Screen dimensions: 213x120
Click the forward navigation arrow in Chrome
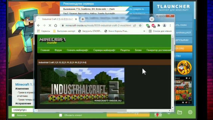(x=44, y=25)
